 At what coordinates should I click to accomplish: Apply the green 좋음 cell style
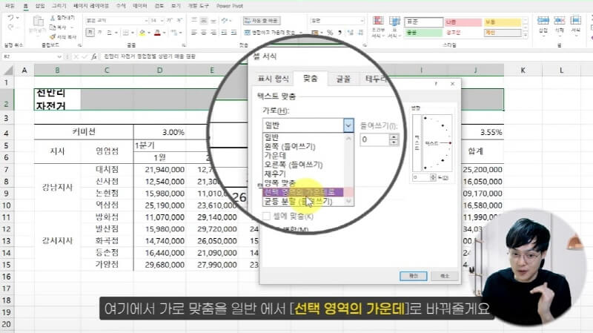pos(423,33)
